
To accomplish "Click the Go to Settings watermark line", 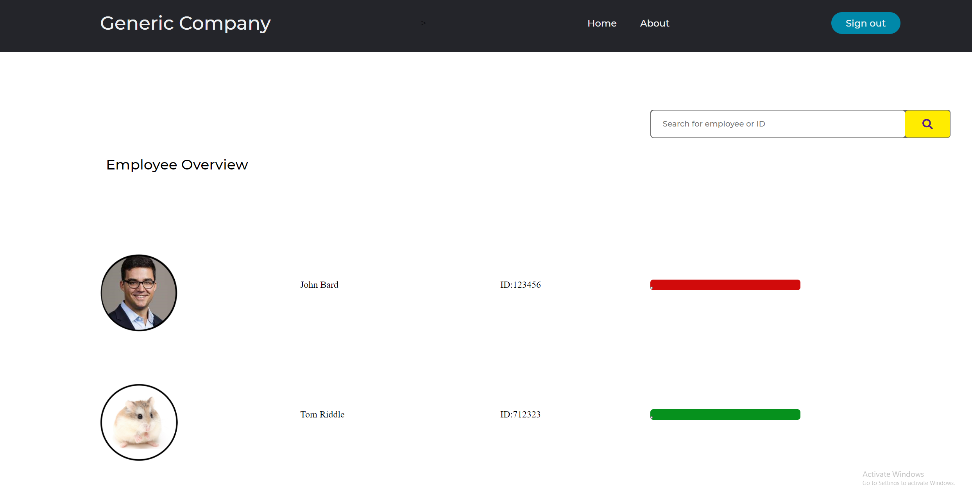I will pyautogui.click(x=908, y=483).
